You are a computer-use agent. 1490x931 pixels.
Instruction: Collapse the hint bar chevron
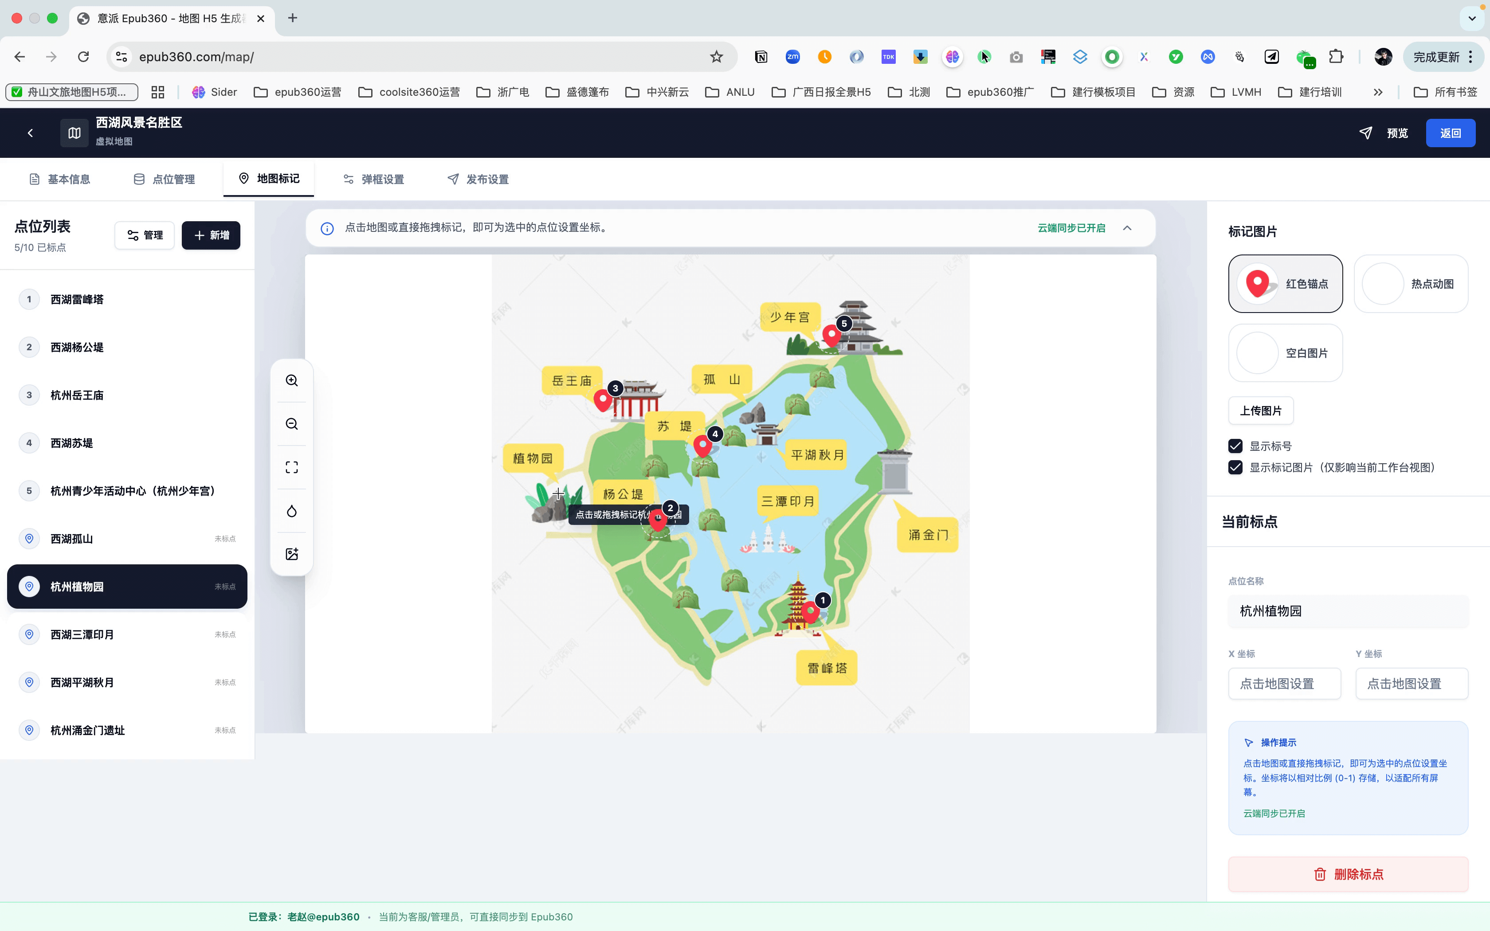(1127, 228)
